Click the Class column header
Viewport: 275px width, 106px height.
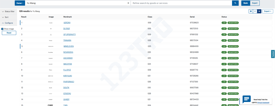pos(150,17)
